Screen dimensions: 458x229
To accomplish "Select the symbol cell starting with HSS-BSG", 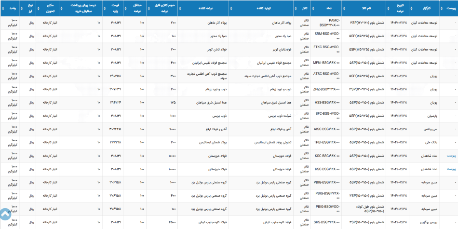I will [327, 103].
